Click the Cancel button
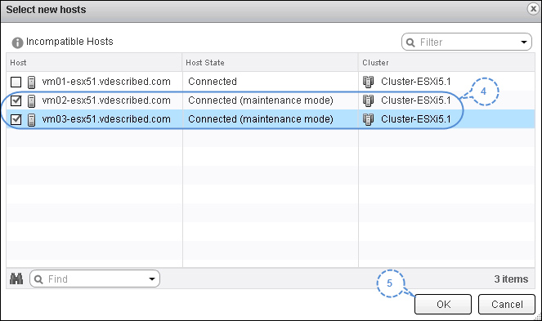542x321 pixels. (x=507, y=304)
